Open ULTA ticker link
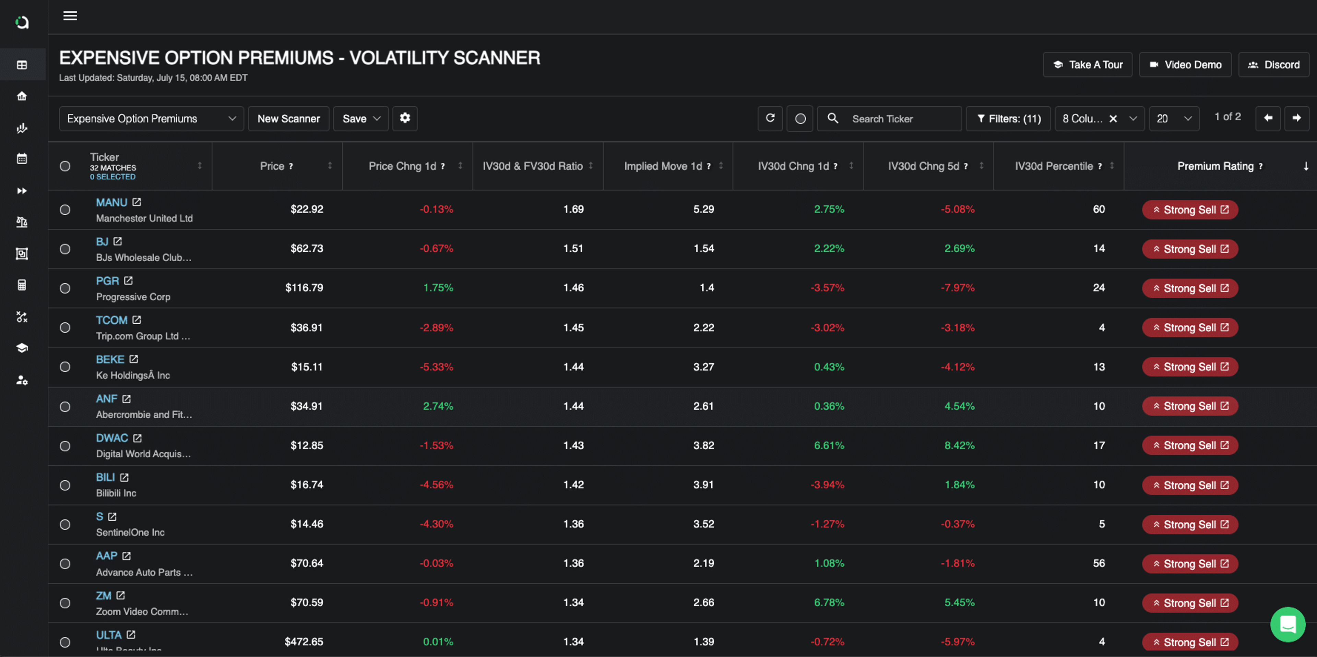The width and height of the screenshot is (1317, 657). tap(109, 635)
